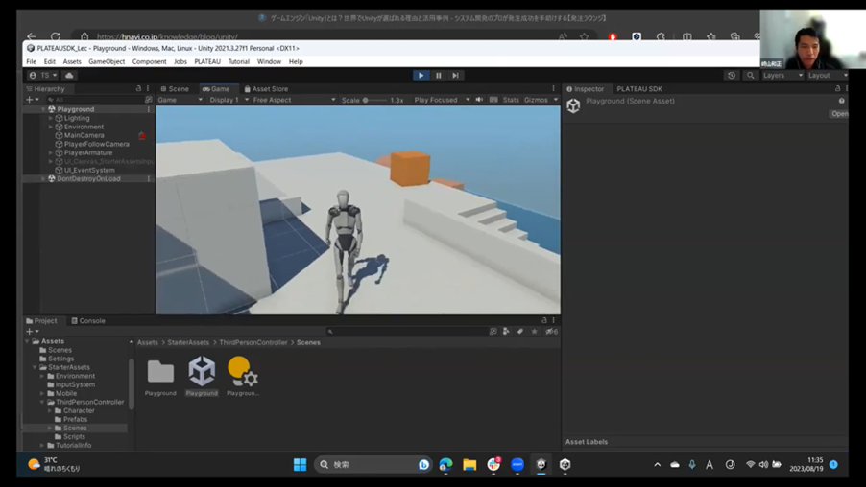Expand the Environment object in Hierarchy
Image resolution: width=866 pixels, height=487 pixels.
[51, 127]
